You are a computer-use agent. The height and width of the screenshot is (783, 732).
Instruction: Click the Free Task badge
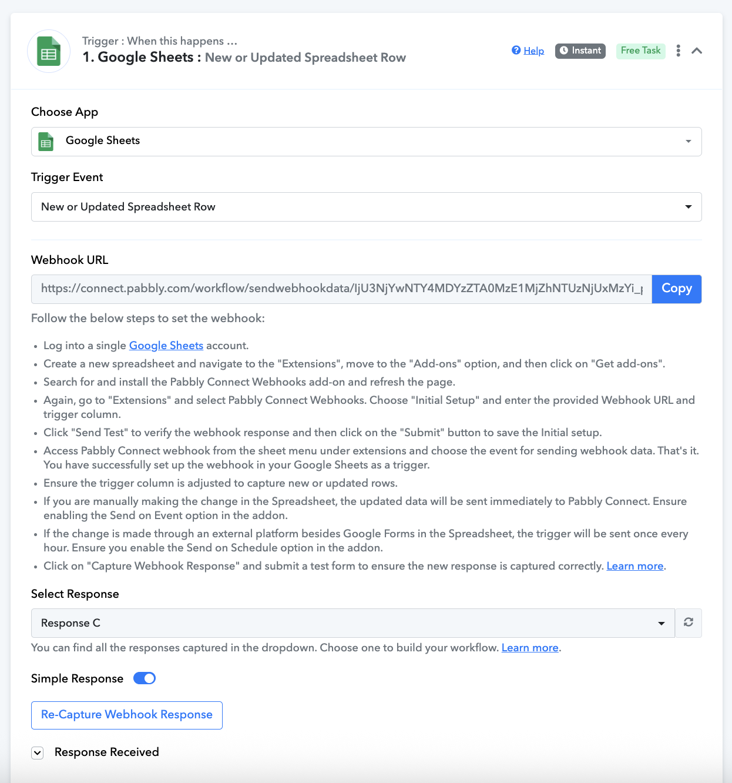[641, 51]
